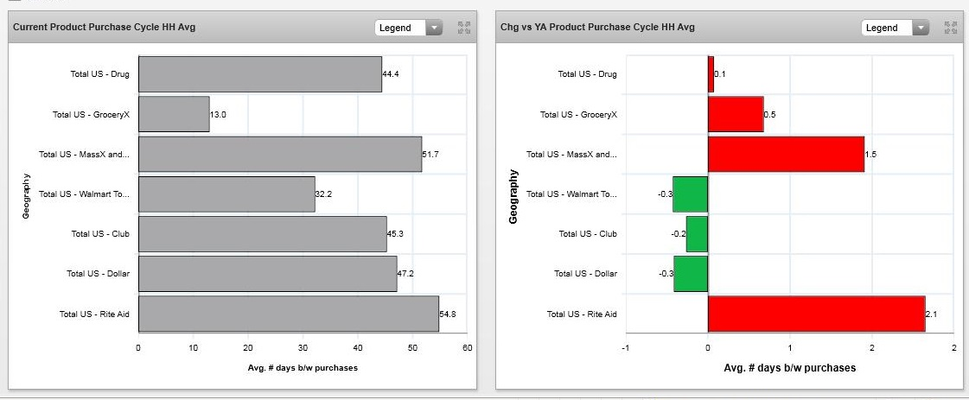Click the red Rite Aid bar showing 2.1

pos(816,314)
